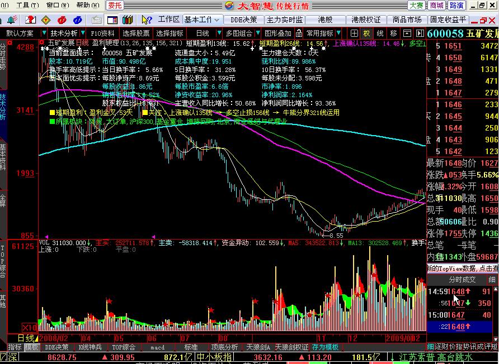Image resolution: width=499 pixels, height=364 pixels.
Task: Click the lock icon beside 图形叠加
Action: 299,33
